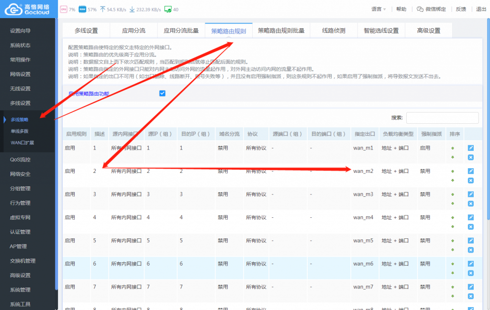Delete rule 2 using its X icon

[470, 180]
